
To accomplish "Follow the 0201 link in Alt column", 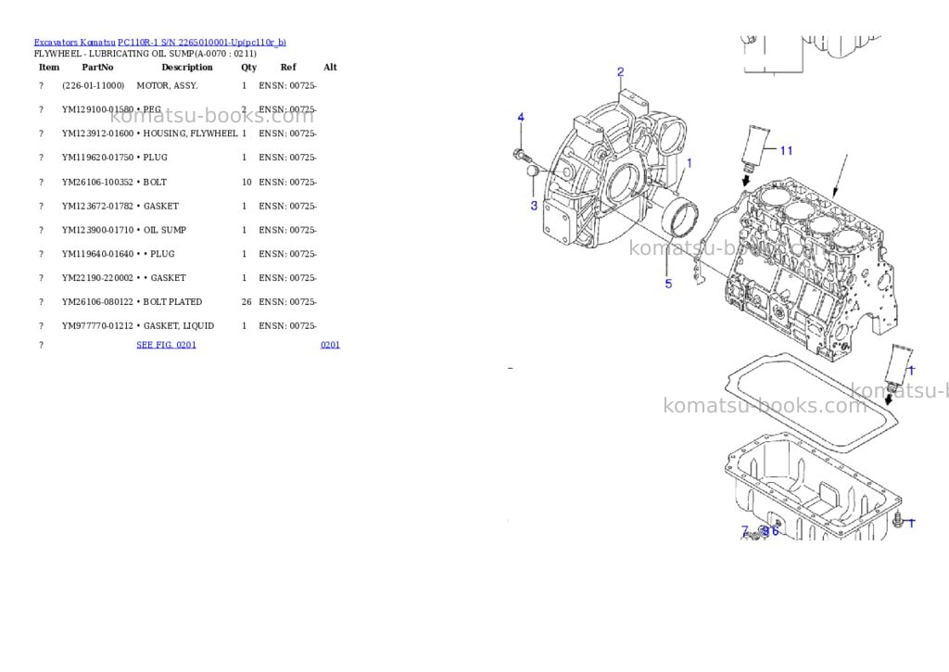I will tap(331, 345).
